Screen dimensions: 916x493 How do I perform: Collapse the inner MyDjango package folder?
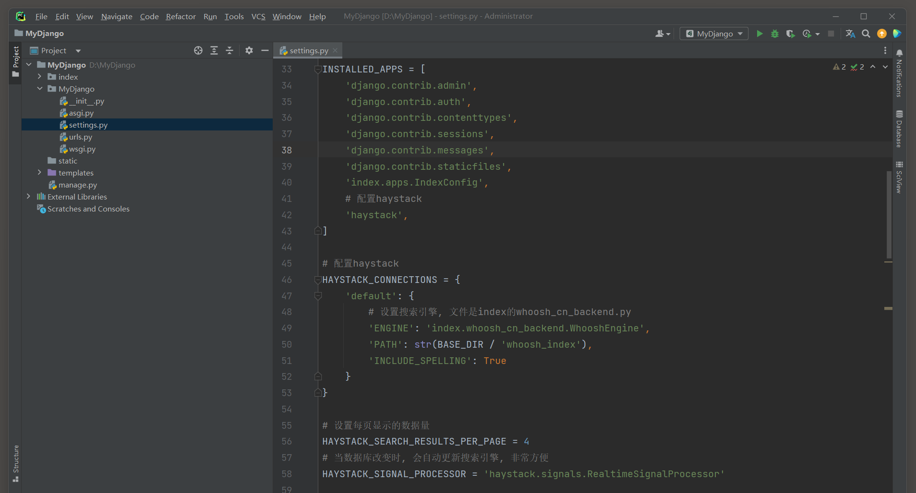(x=40, y=89)
